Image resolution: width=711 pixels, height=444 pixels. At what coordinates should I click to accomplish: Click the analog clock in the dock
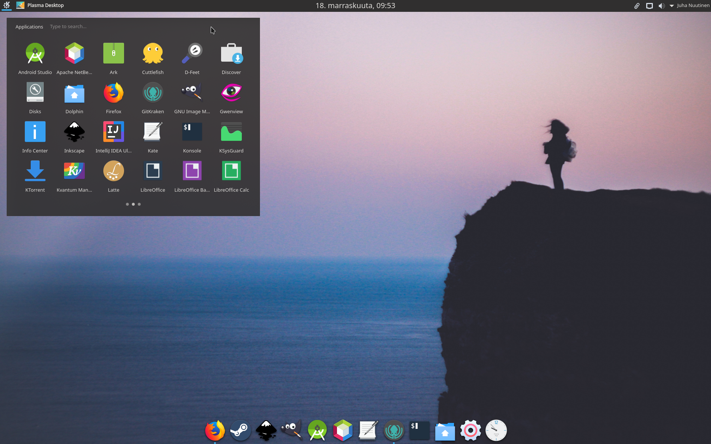click(x=496, y=430)
